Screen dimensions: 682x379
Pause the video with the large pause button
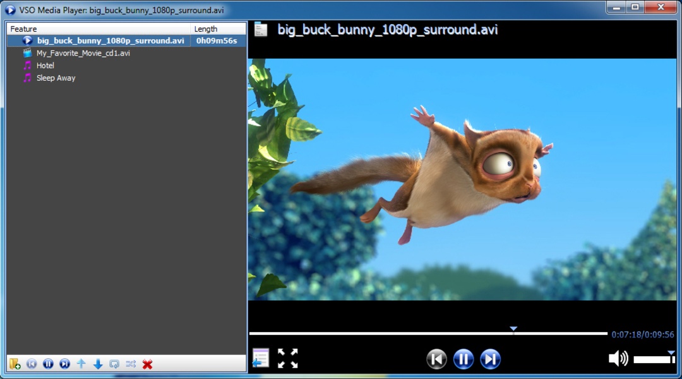(463, 359)
